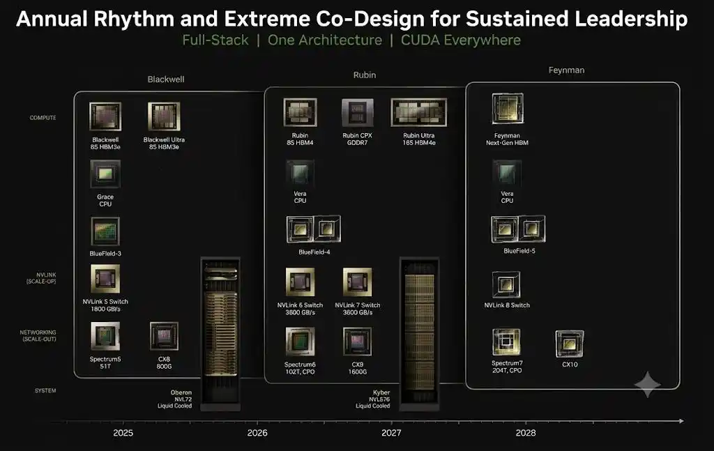Click the 'CUDA Everywhere' subtitle text
714x451 pixels.
click(461, 40)
